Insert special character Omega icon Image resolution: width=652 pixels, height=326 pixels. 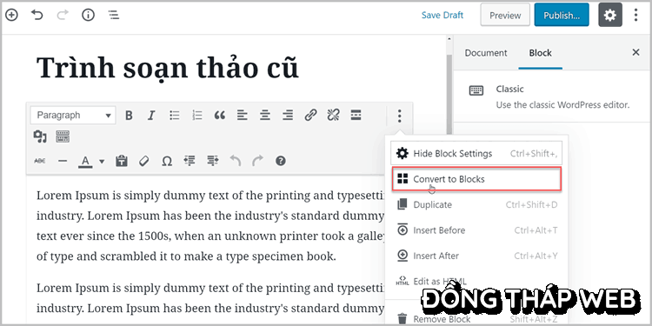click(x=167, y=161)
